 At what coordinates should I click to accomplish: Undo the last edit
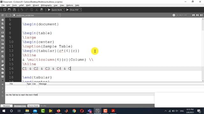click(22, 10)
